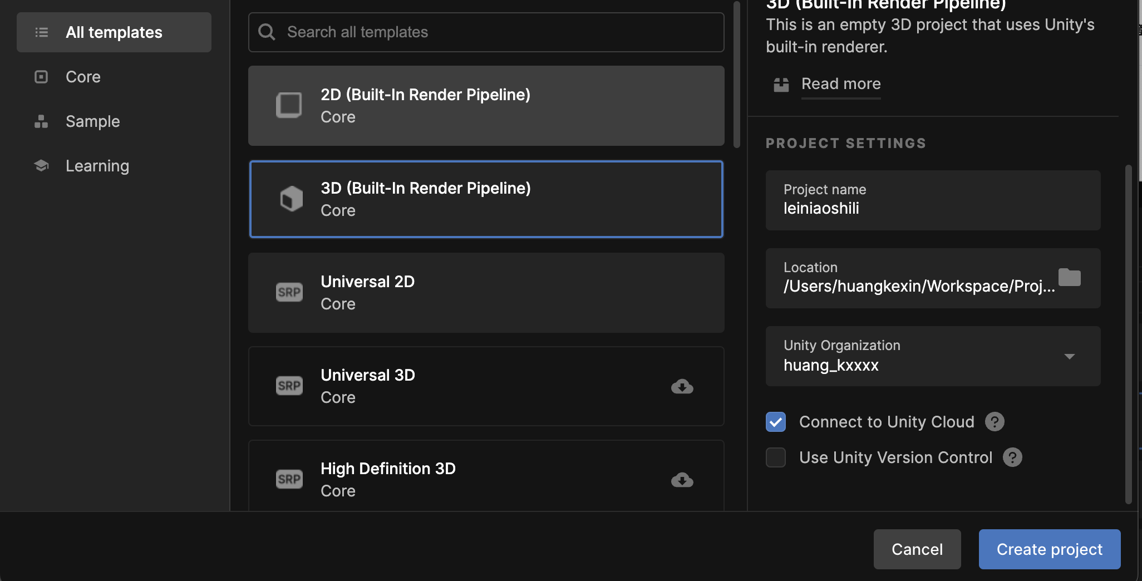Viewport: 1142px width, 581px height.
Task: Click the PROJECT SETTINGS heading
Action: [x=846, y=143]
